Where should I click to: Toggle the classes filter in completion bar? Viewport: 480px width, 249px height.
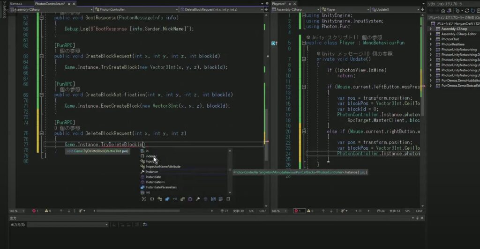click(160, 199)
